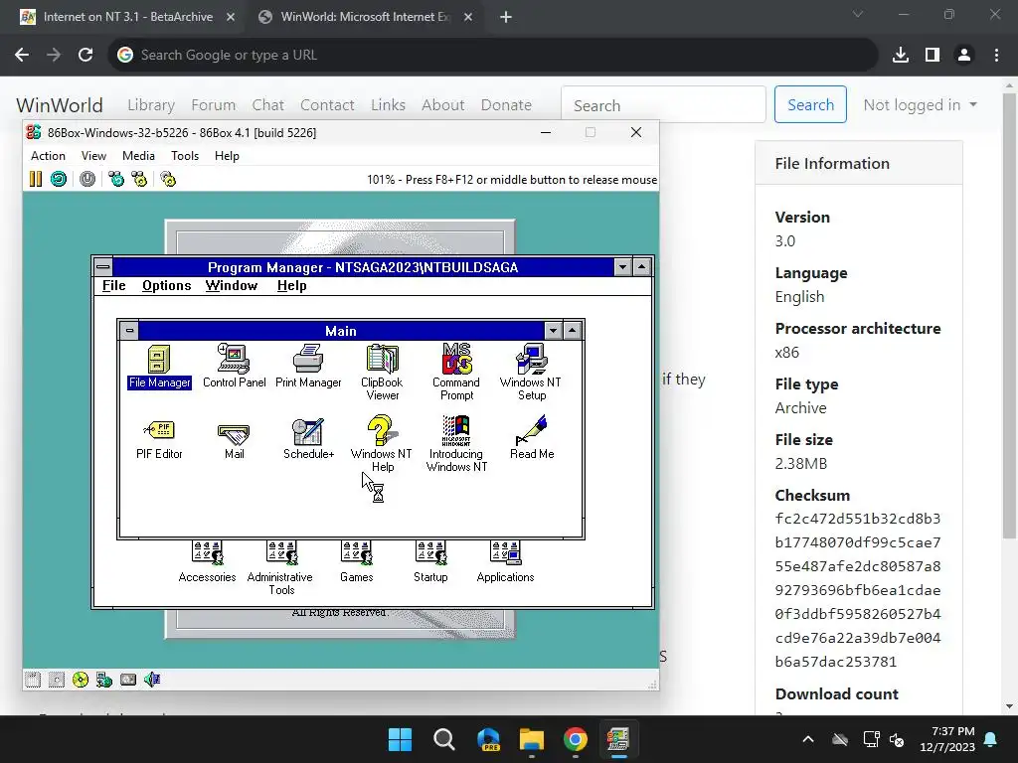Screen dimensions: 1018x763
Task: Open File Manager in the Main group
Action: point(159,367)
